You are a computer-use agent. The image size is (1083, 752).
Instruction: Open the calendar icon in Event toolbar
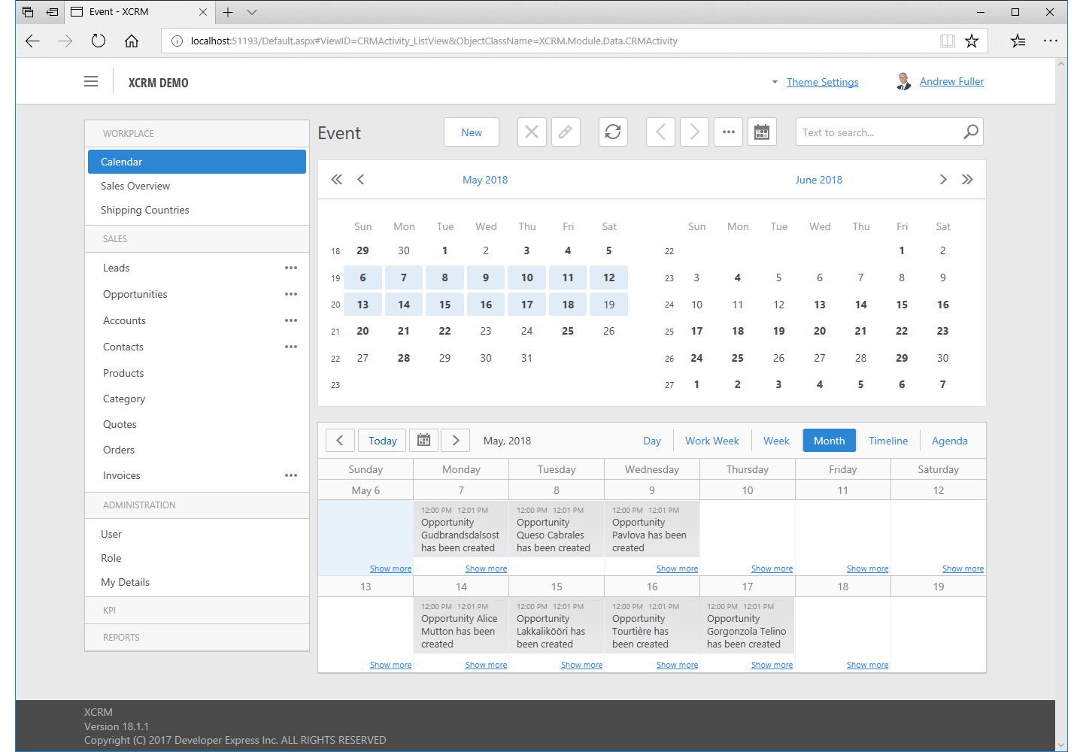coord(762,132)
